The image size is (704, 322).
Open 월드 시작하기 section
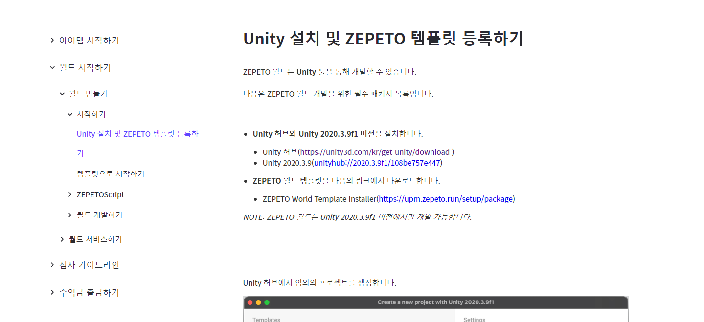click(85, 67)
